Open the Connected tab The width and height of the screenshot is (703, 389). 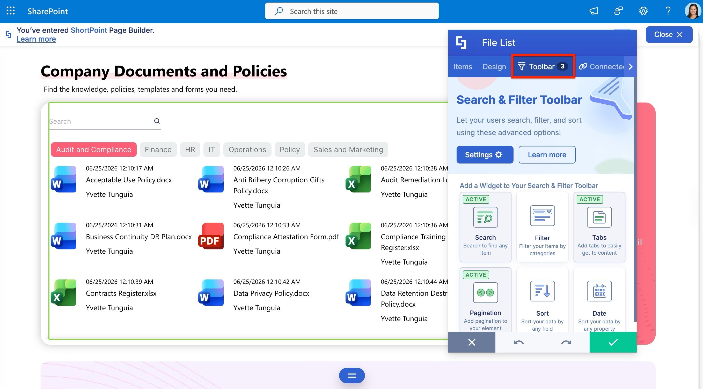coord(602,67)
